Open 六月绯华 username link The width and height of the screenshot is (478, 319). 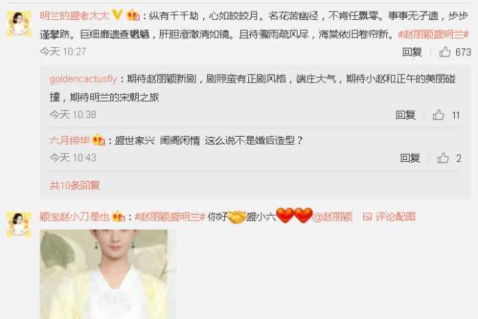click(70, 140)
